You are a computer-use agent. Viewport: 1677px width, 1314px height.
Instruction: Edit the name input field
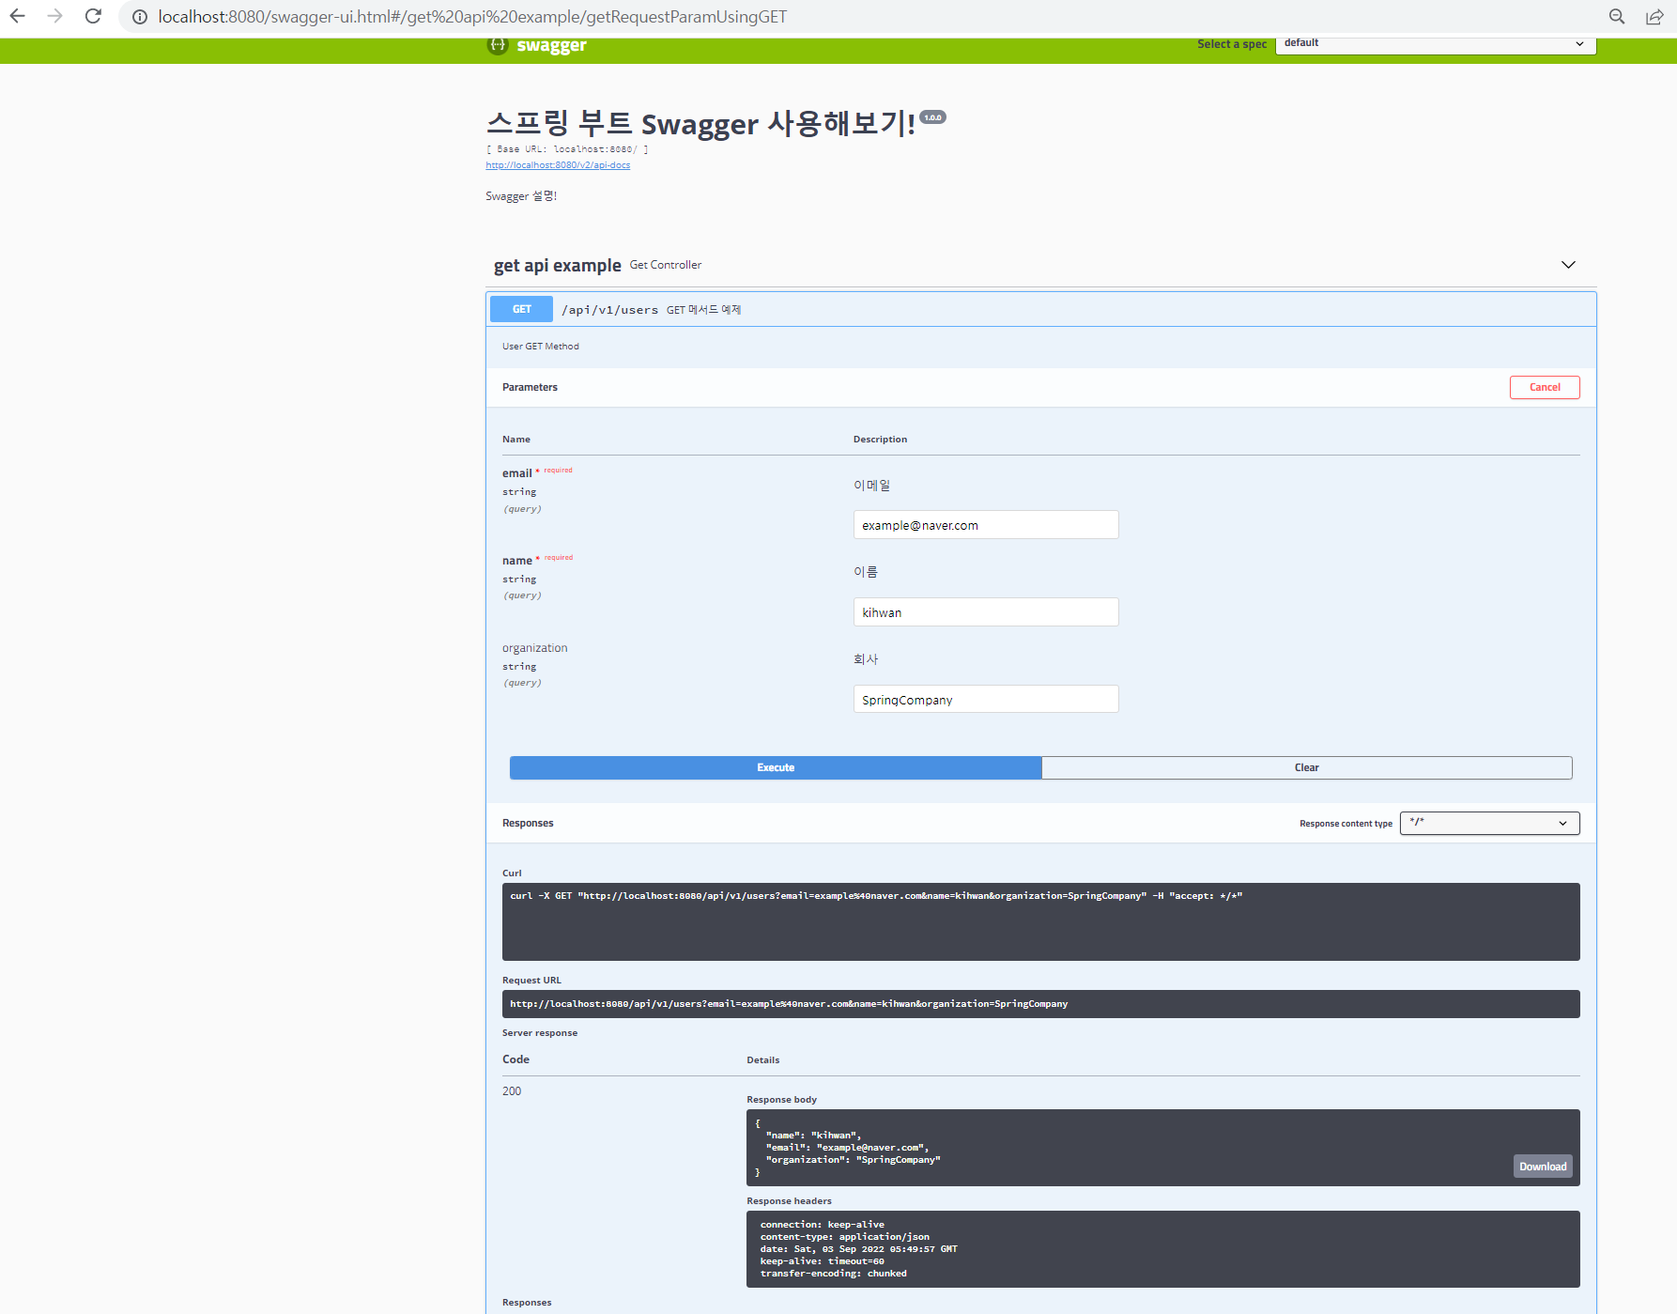coord(986,612)
